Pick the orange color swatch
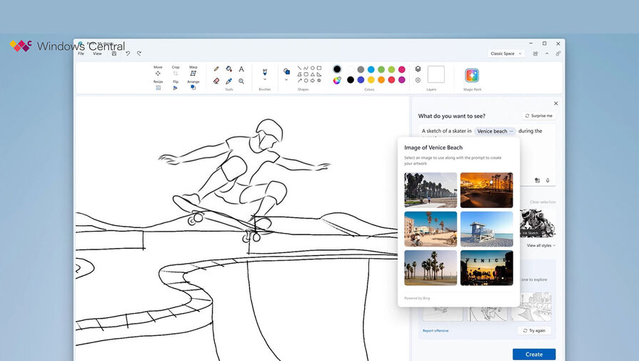Viewport: 639px width, 361px height. pos(381,80)
